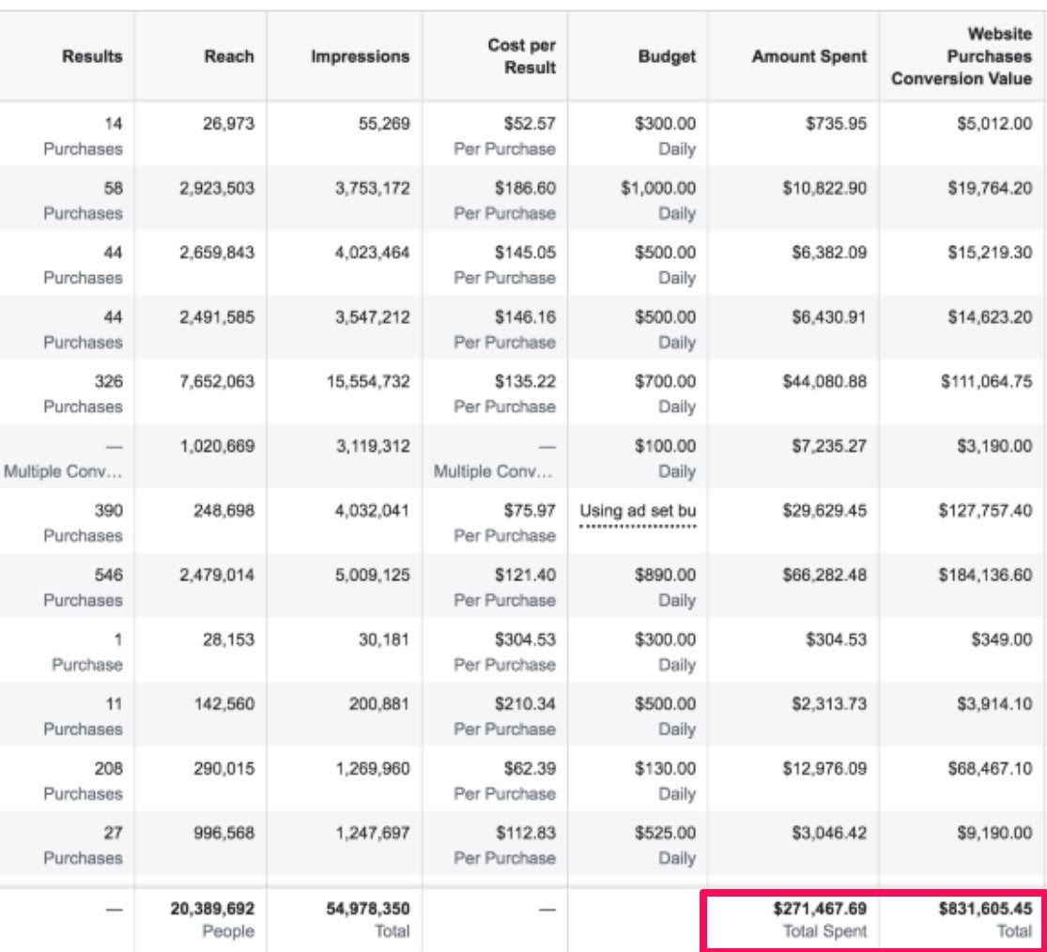This screenshot has width=1047, height=952.
Task: Click the $68,467.10 conversion value
Action: 990,768
